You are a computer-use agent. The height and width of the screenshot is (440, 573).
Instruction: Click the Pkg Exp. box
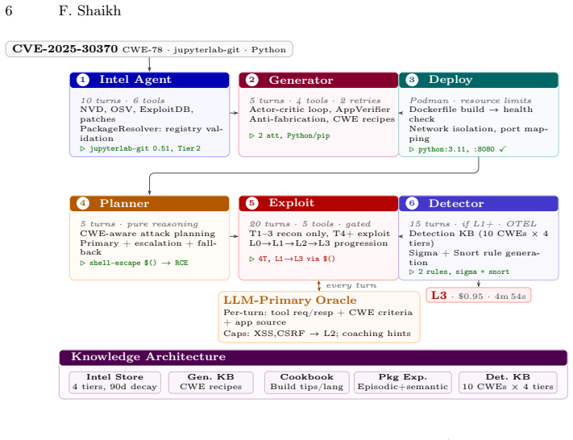pyautogui.click(x=403, y=382)
